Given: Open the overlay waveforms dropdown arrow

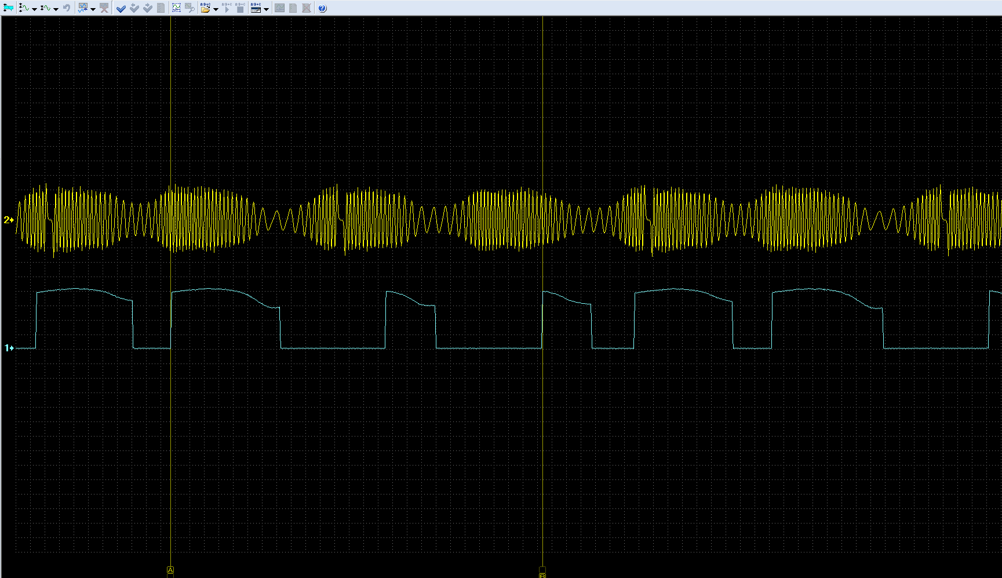Looking at the screenshot, I should tap(93, 9).
